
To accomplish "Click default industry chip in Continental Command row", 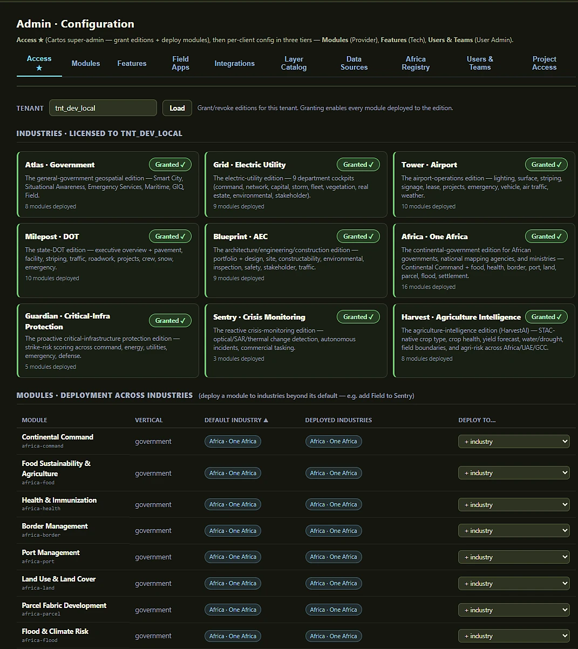I will [x=233, y=442].
